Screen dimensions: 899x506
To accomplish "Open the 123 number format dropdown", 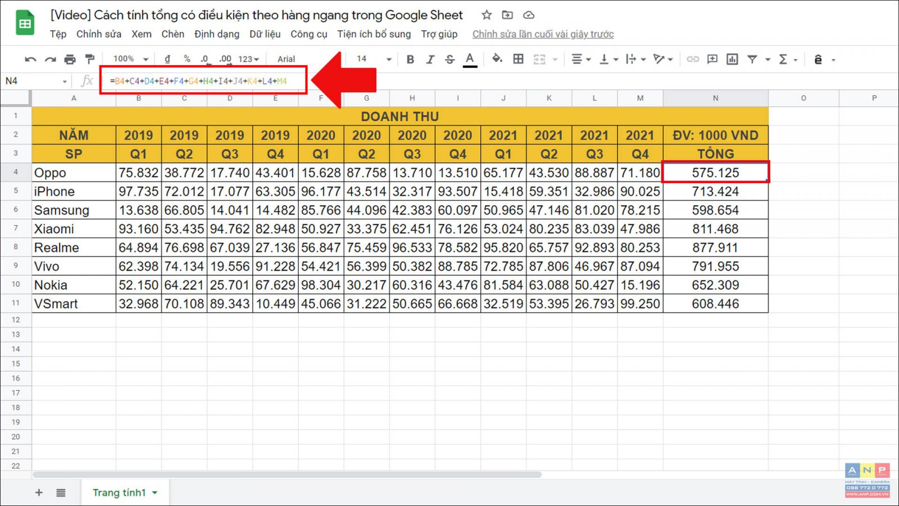I will click(x=248, y=58).
